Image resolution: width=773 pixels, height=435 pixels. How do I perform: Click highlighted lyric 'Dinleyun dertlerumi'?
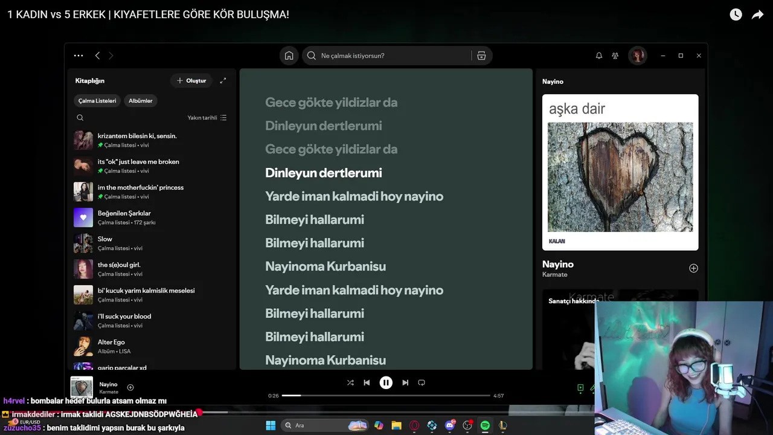323,173
